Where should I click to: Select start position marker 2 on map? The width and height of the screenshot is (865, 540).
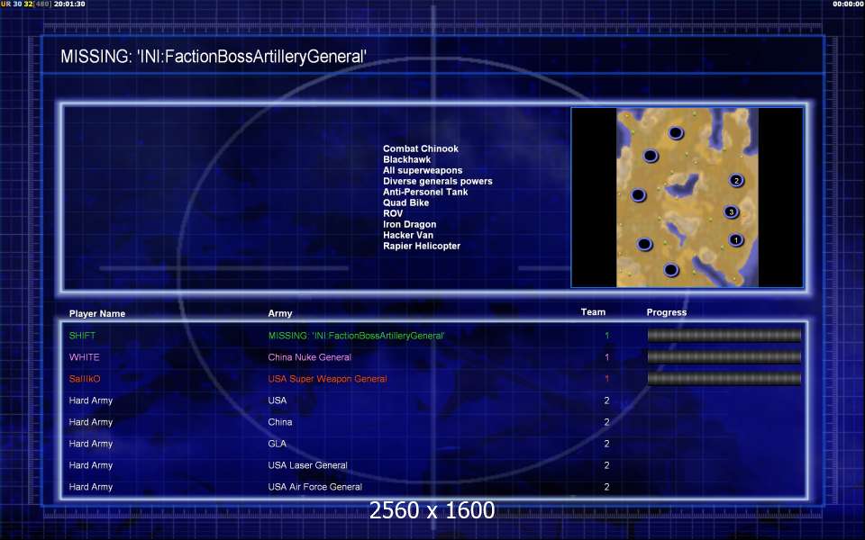736,181
